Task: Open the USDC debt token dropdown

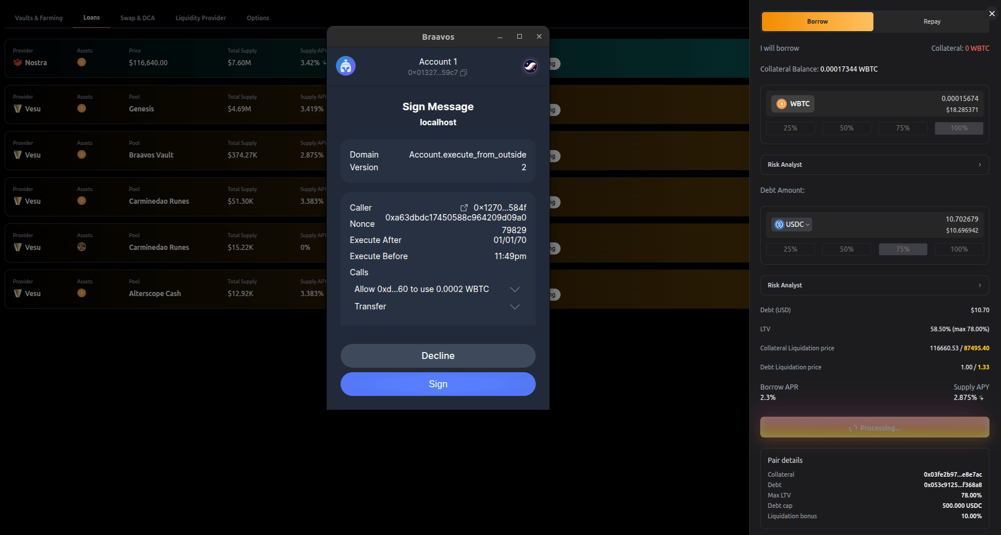Action: (792, 225)
